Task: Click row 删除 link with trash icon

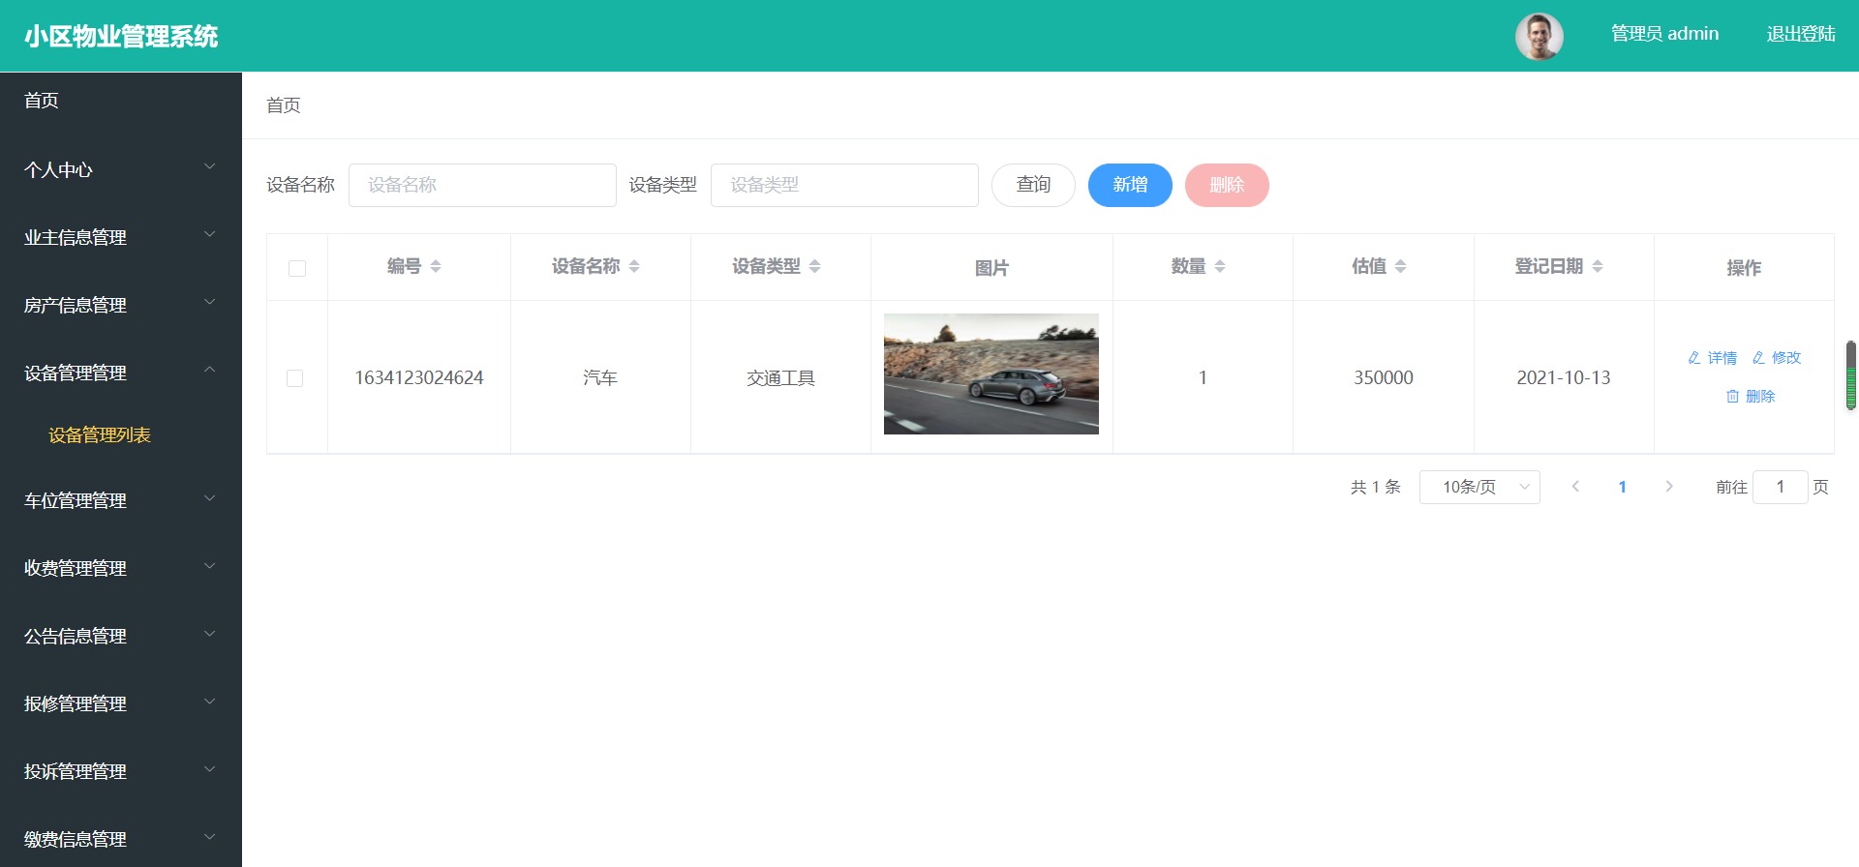Action: coord(1751,397)
